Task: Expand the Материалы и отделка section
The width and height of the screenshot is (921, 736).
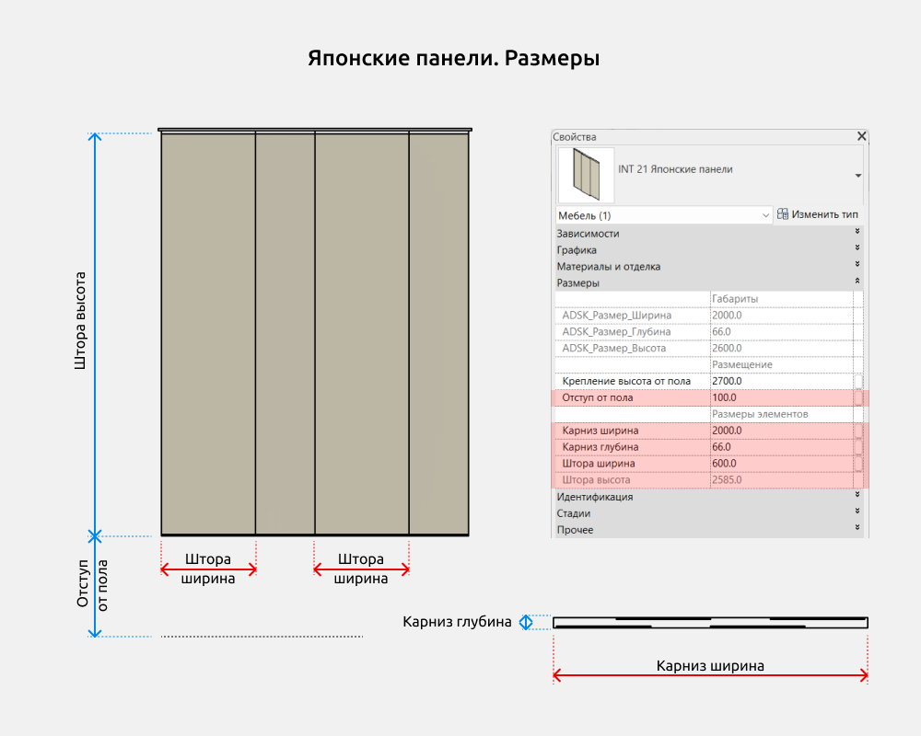Action: [x=857, y=264]
